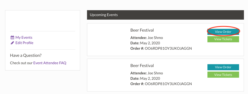The image size is (248, 94).
Task: Click the May 2, 2020 date in first event
Action: [x=150, y=43]
